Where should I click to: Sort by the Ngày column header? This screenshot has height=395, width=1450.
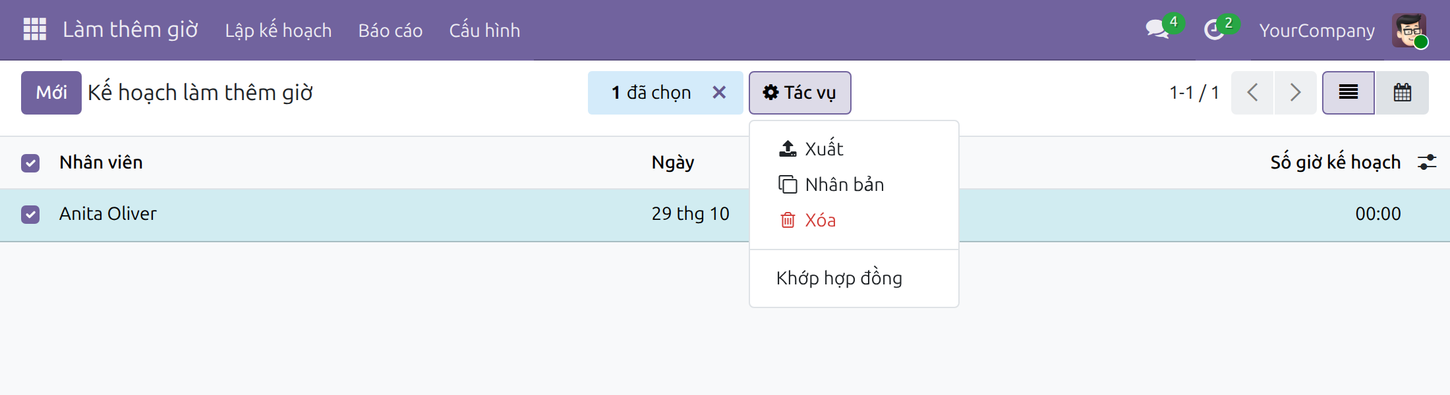click(x=673, y=162)
